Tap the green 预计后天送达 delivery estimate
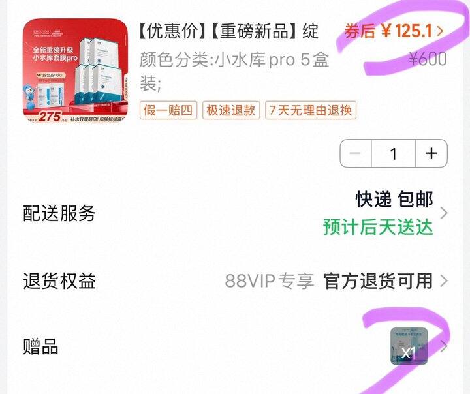The height and width of the screenshot is (394, 470). click(x=378, y=227)
